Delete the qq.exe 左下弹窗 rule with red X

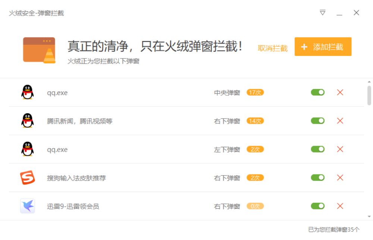tap(340, 149)
